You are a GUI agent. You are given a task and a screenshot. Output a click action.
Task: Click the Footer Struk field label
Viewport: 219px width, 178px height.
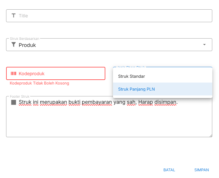(20, 96)
